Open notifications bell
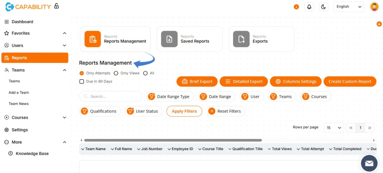 (x=309, y=7)
